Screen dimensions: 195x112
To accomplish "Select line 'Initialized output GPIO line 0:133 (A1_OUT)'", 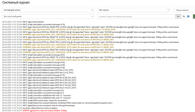I will click(39, 88).
